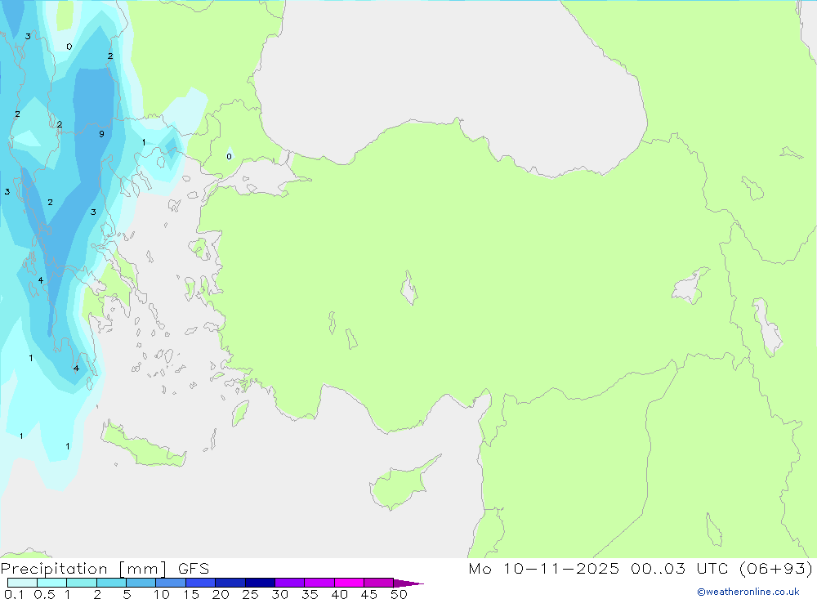Click the 2–5 mm legend color swatch
The image size is (817, 599).
pos(111,583)
